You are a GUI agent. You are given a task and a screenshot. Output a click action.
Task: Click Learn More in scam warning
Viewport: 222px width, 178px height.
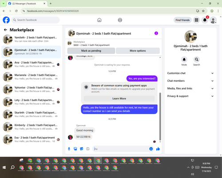click(x=119, y=98)
